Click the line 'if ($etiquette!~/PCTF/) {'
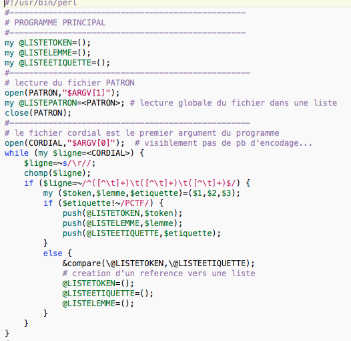 [103, 203]
